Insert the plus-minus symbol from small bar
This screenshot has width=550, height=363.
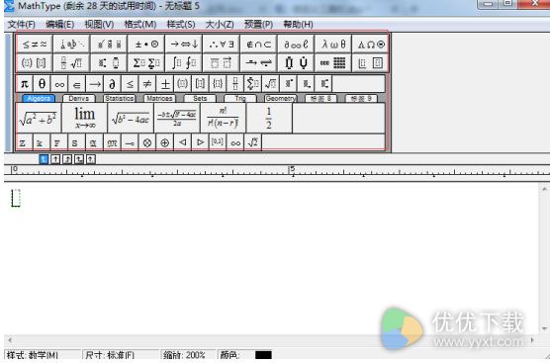[x=165, y=84]
